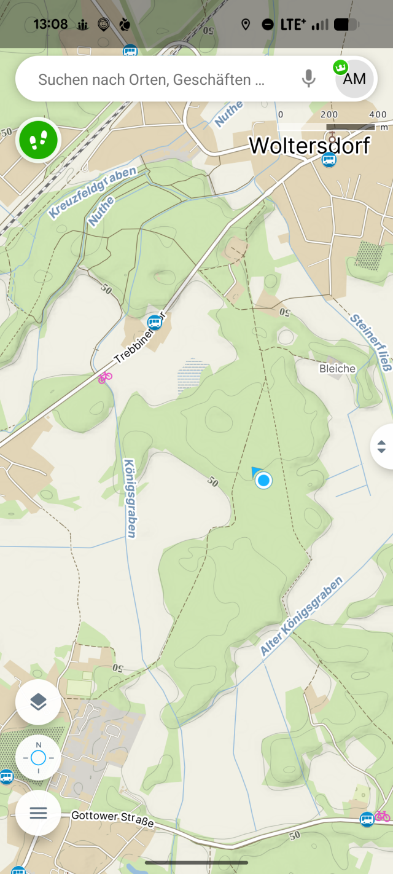The height and width of the screenshot is (874, 393).
Task: Tap the microphone voice search icon
Action: (x=309, y=79)
